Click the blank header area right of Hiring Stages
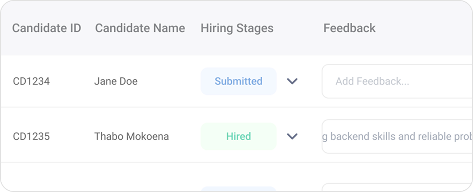This screenshot has width=473, height=192. click(x=298, y=28)
